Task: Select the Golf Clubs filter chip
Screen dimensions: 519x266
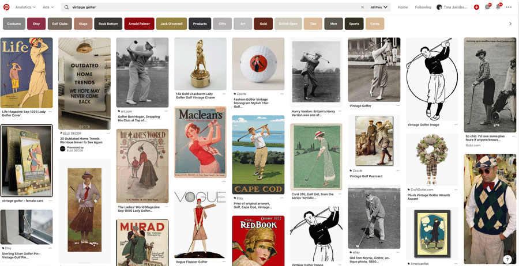Action: (60, 24)
